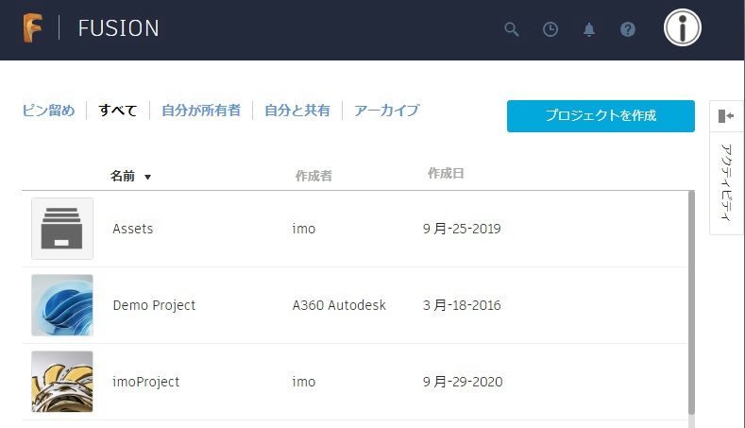Open the Assets project thumbnail
745x428 pixels.
62,229
